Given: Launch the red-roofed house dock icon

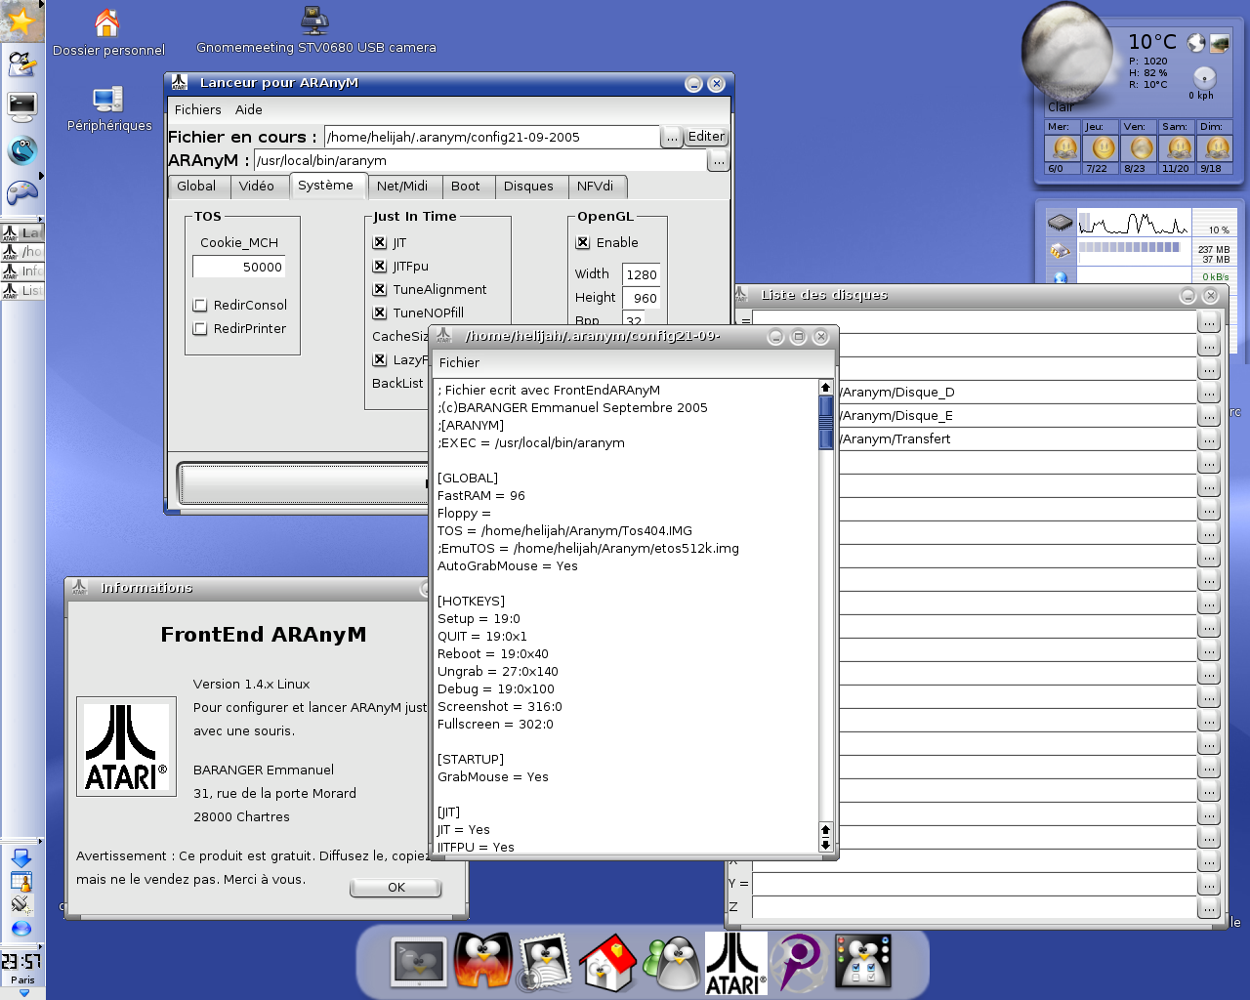Looking at the screenshot, I should 607,963.
